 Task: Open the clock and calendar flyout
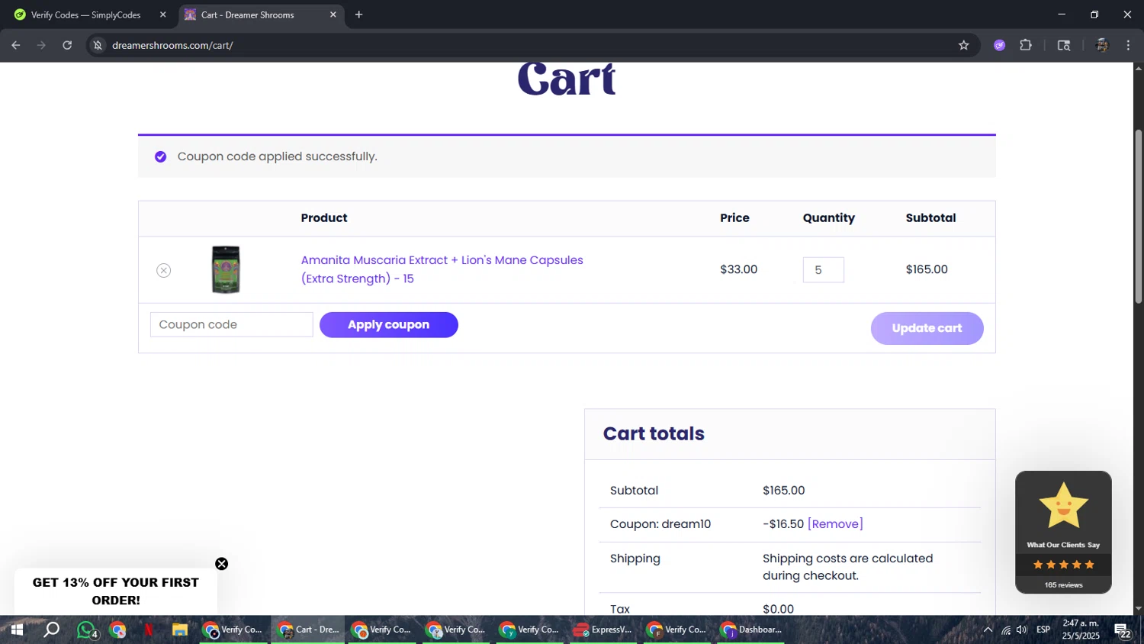(1081, 630)
